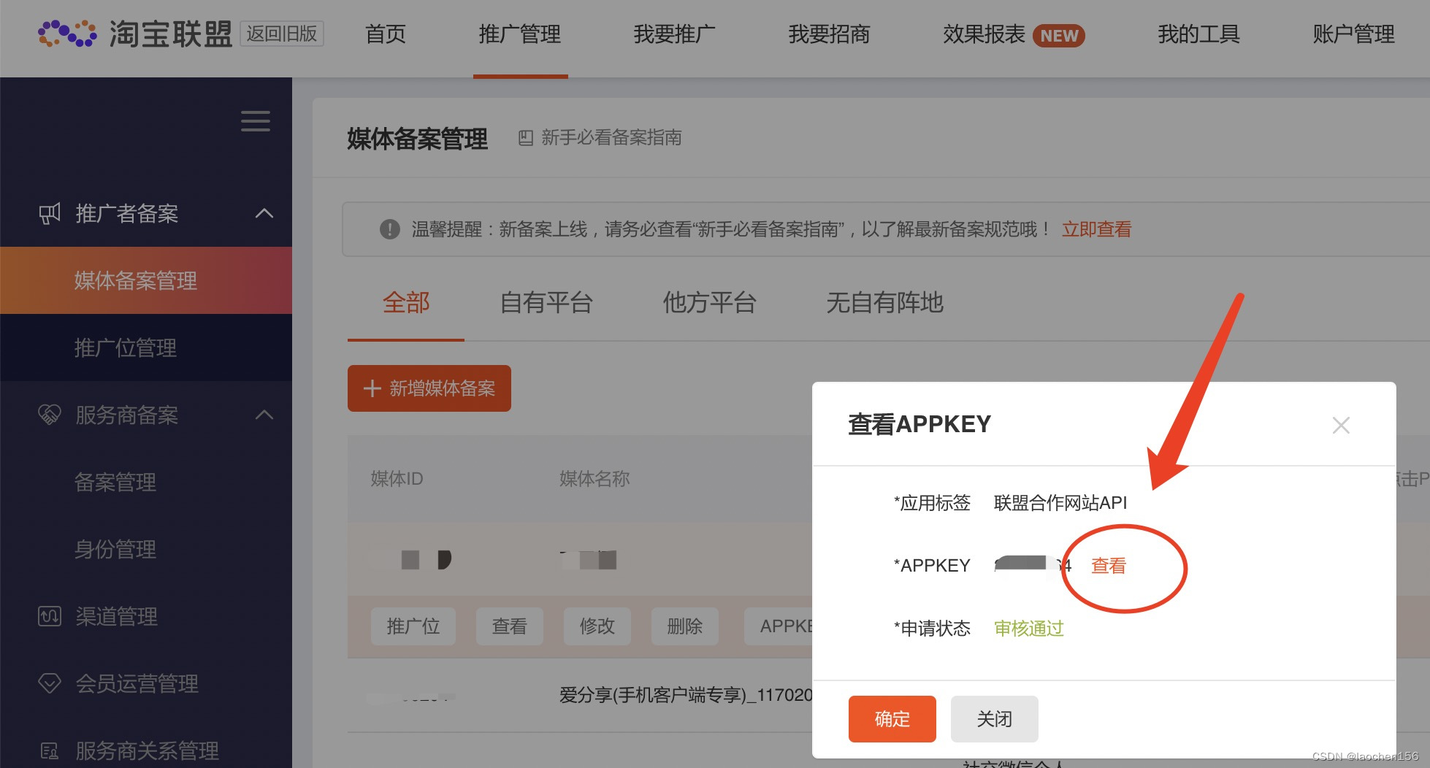Open 服务商关系管理 sidebar text label

[148, 750]
